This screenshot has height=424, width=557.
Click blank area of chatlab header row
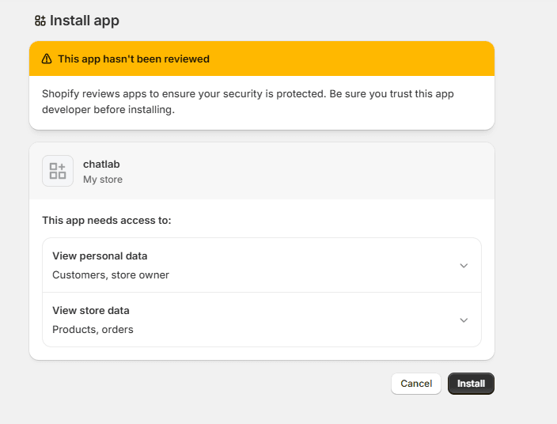[316, 171]
